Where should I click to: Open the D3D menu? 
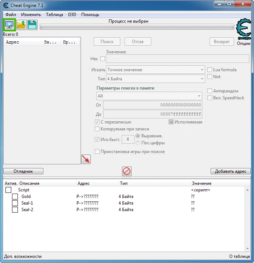coord(72,15)
